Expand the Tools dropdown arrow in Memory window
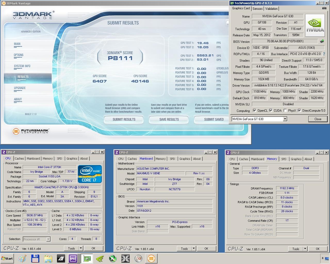Screen dimensions: 330x264 305,249
